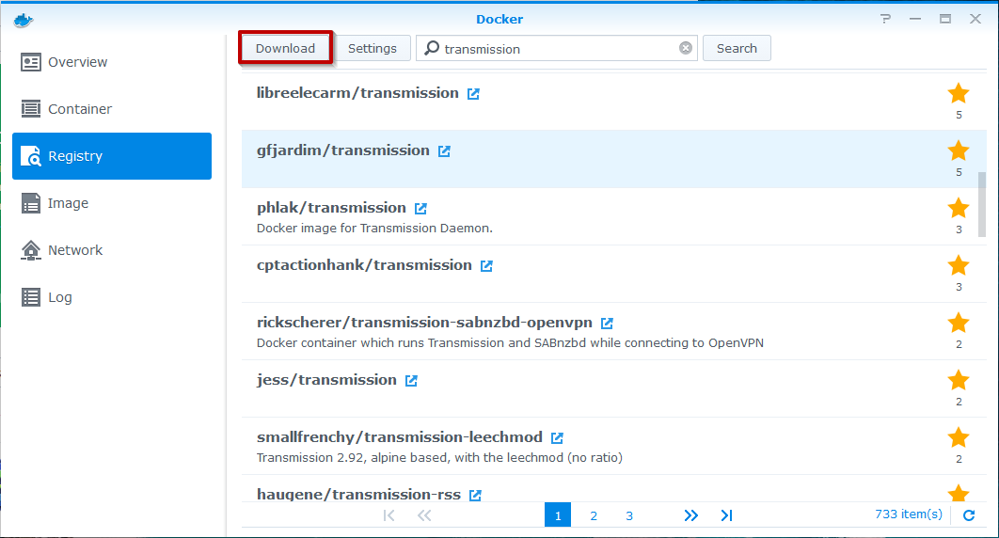Open external link for cptactionhank/transmission
The image size is (999, 538).
coord(486,265)
